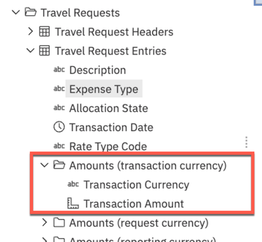This screenshot has width=262, height=242.
Task: Select the Rate Type Code item
Action: click(x=108, y=146)
